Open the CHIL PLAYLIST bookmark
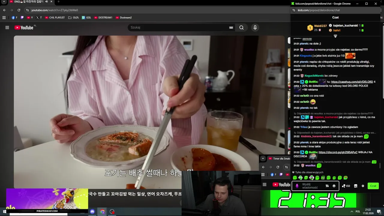The width and height of the screenshot is (384, 216). (55, 18)
